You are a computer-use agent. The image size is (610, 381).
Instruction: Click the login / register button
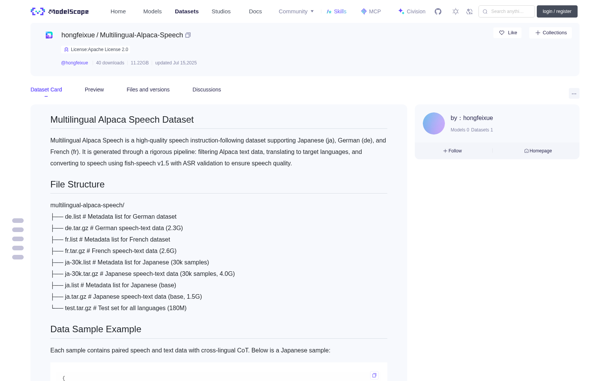pos(557,11)
